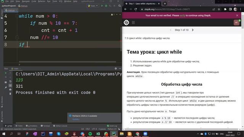
Task: Open the Tools menu
Action: (55, 1)
